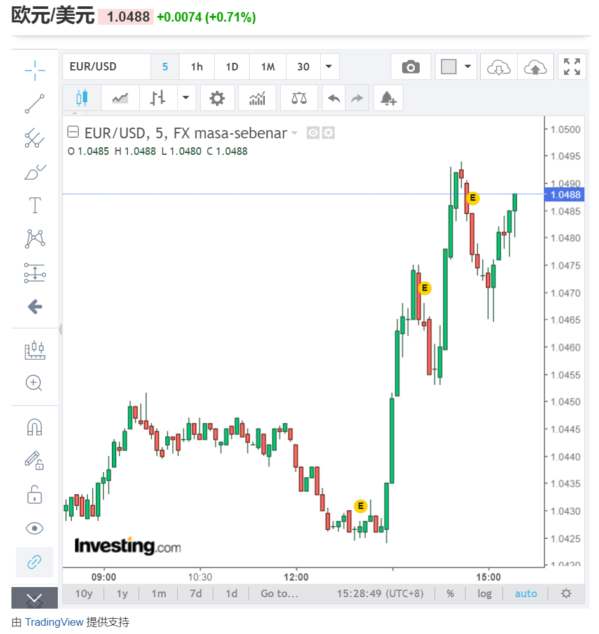Toggle lock all drawing tools
This screenshot has width=599, height=634.
point(34,494)
